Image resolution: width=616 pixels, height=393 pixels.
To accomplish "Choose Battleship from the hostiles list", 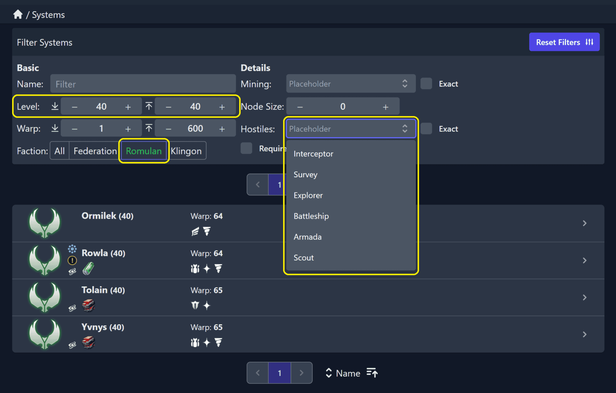I will point(311,216).
